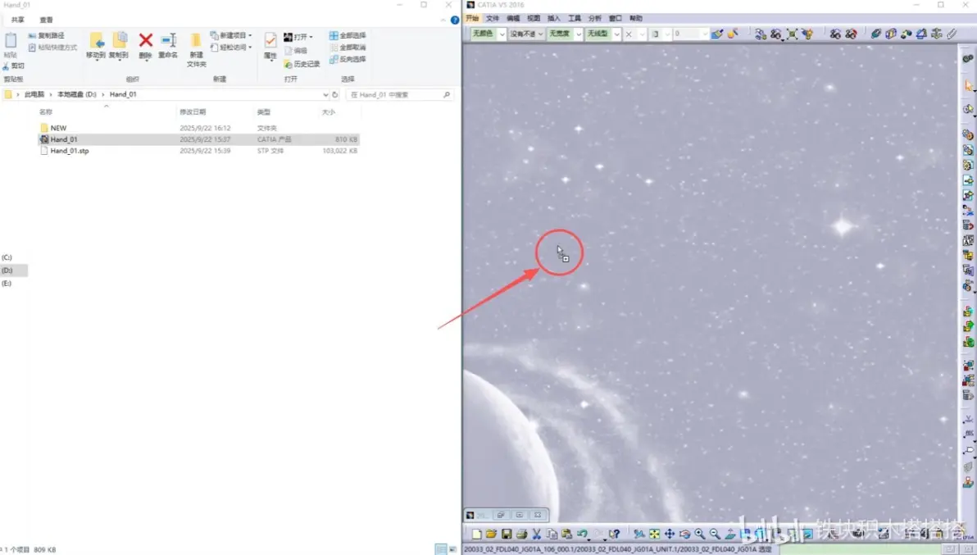Image resolution: width=977 pixels, height=555 pixels.
Task: Select the Cut scissors icon in CATIA toolbar
Action: coord(537,534)
